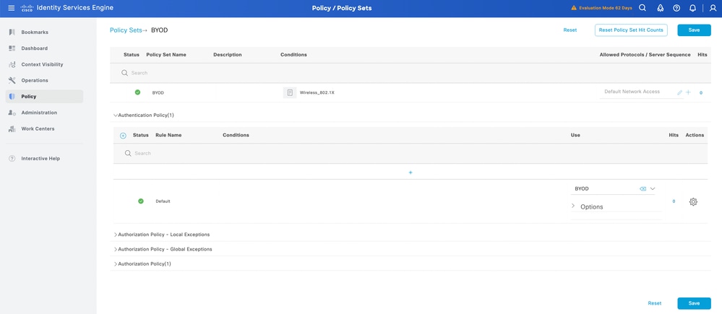Open the search magnifier in top bar
Image resolution: width=722 pixels, height=314 pixels.
(x=643, y=8)
